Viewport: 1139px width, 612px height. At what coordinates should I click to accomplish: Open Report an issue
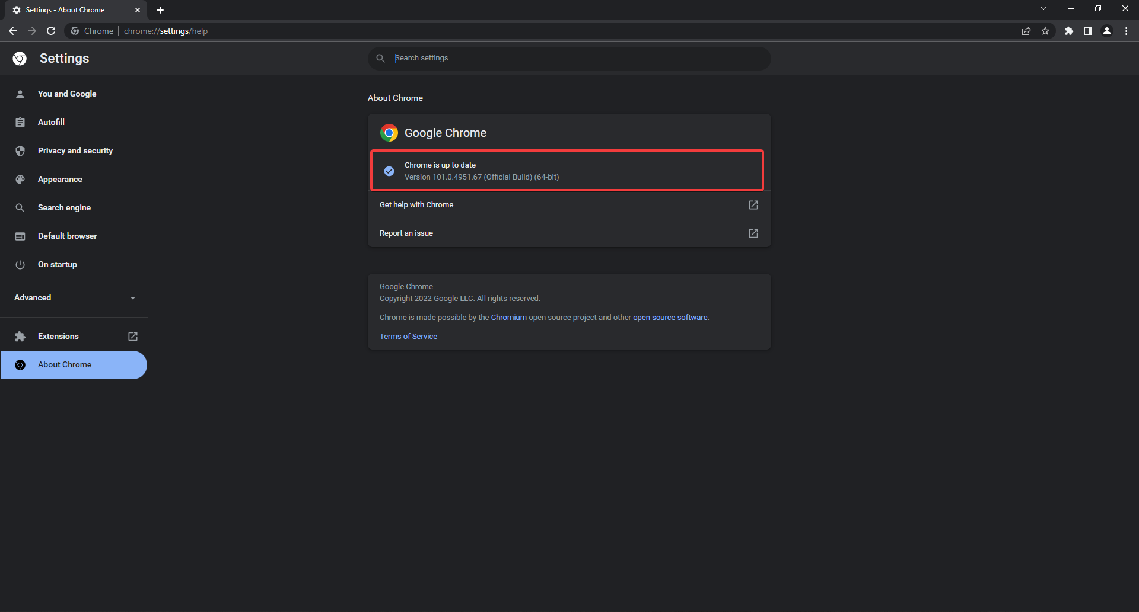569,233
